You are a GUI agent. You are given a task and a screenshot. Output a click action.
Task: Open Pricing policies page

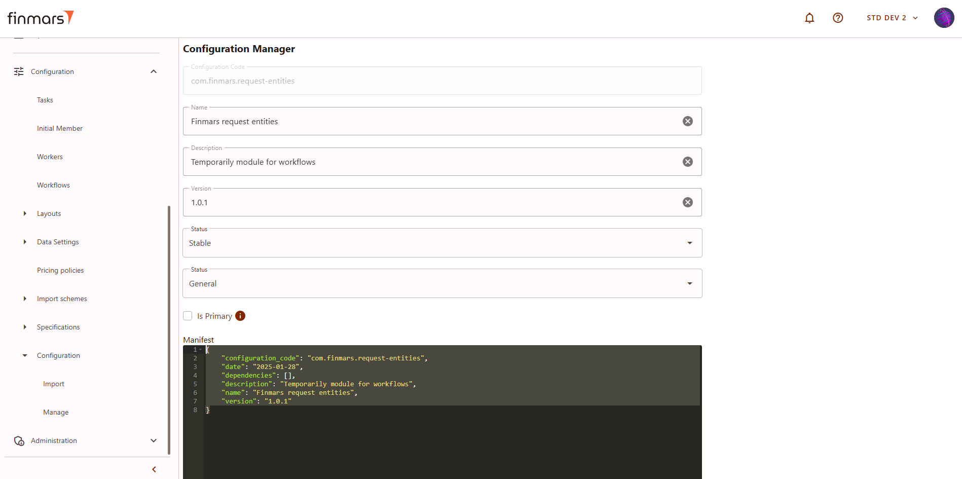(x=60, y=270)
